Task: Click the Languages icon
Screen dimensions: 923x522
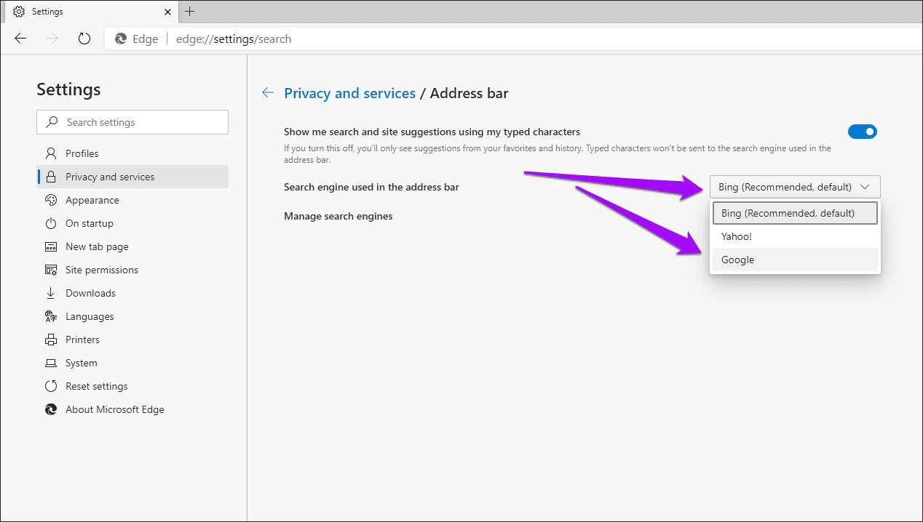Action: click(x=51, y=316)
